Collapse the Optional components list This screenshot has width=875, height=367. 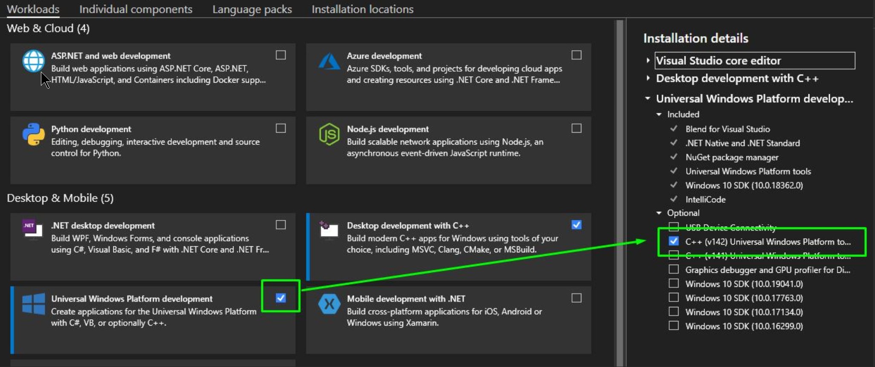tap(659, 213)
